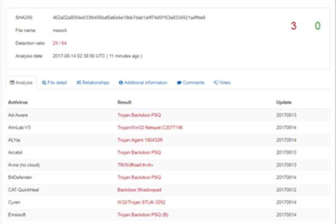Click the BitDefender antivirus name

point(20,178)
